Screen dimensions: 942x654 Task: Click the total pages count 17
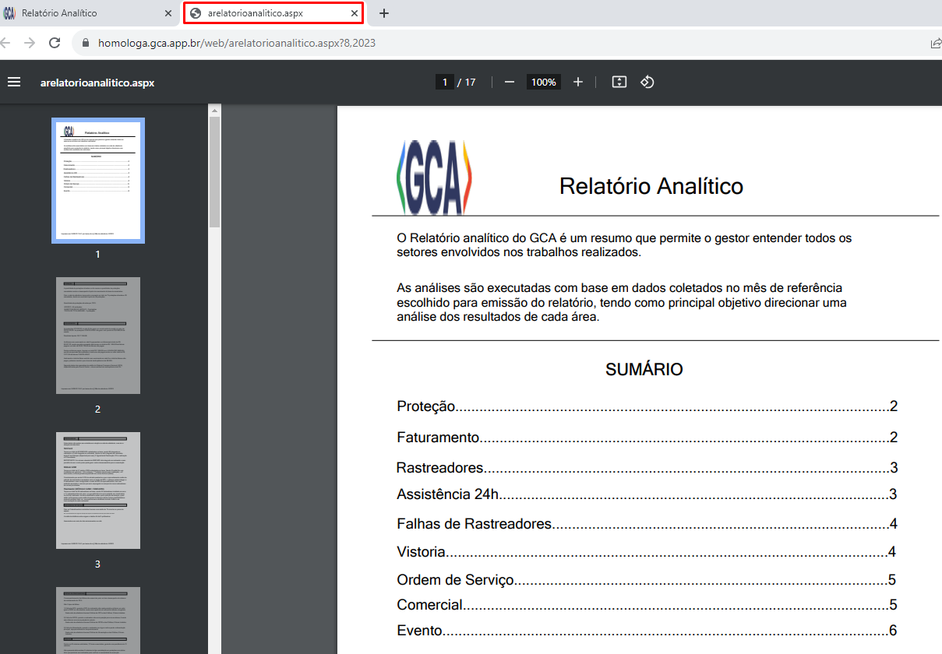coord(470,82)
